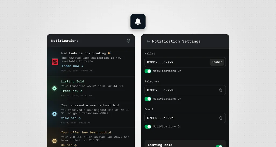This screenshot has height=147, width=276.
Task: Click the 'Listing sold' setting label
Action: pyautogui.click(x=160, y=145)
